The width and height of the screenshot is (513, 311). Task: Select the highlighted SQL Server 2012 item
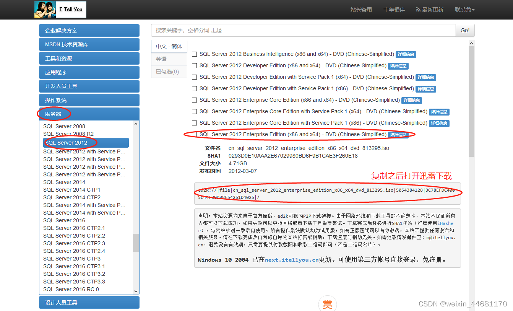point(86,143)
